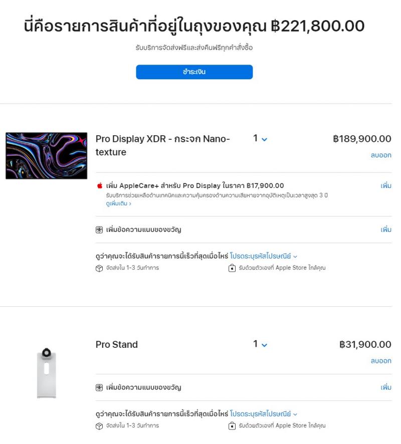Click Pro Display Apple Store pickup icon
Viewport: 401px width, 444px height.
pos(232,268)
